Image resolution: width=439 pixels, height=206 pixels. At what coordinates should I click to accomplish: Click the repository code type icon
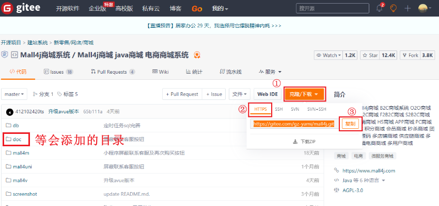(x=14, y=55)
